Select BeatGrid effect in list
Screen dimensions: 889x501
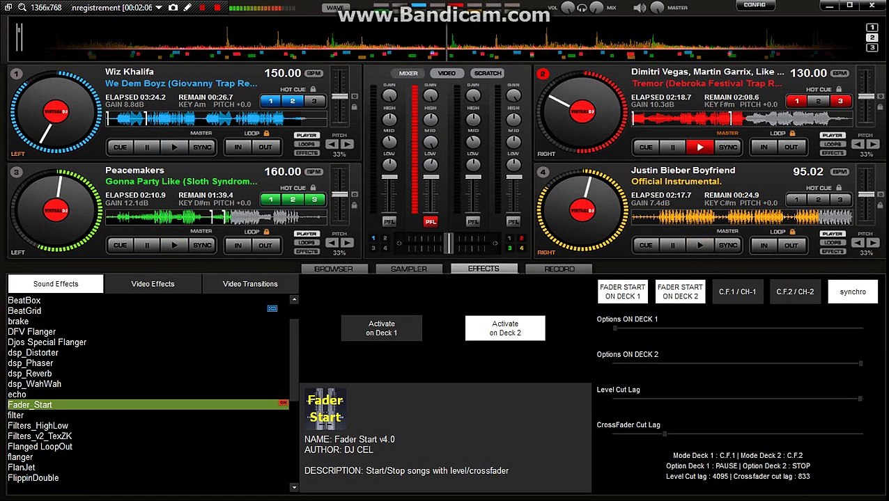click(x=24, y=311)
